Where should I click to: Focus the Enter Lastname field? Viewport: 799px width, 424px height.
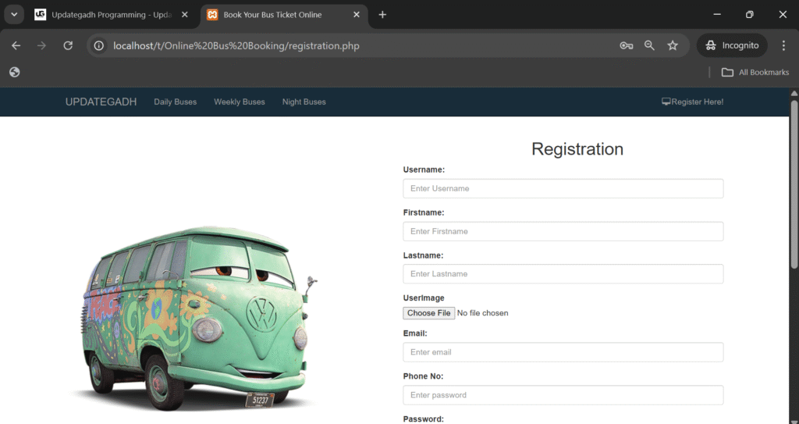563,274
